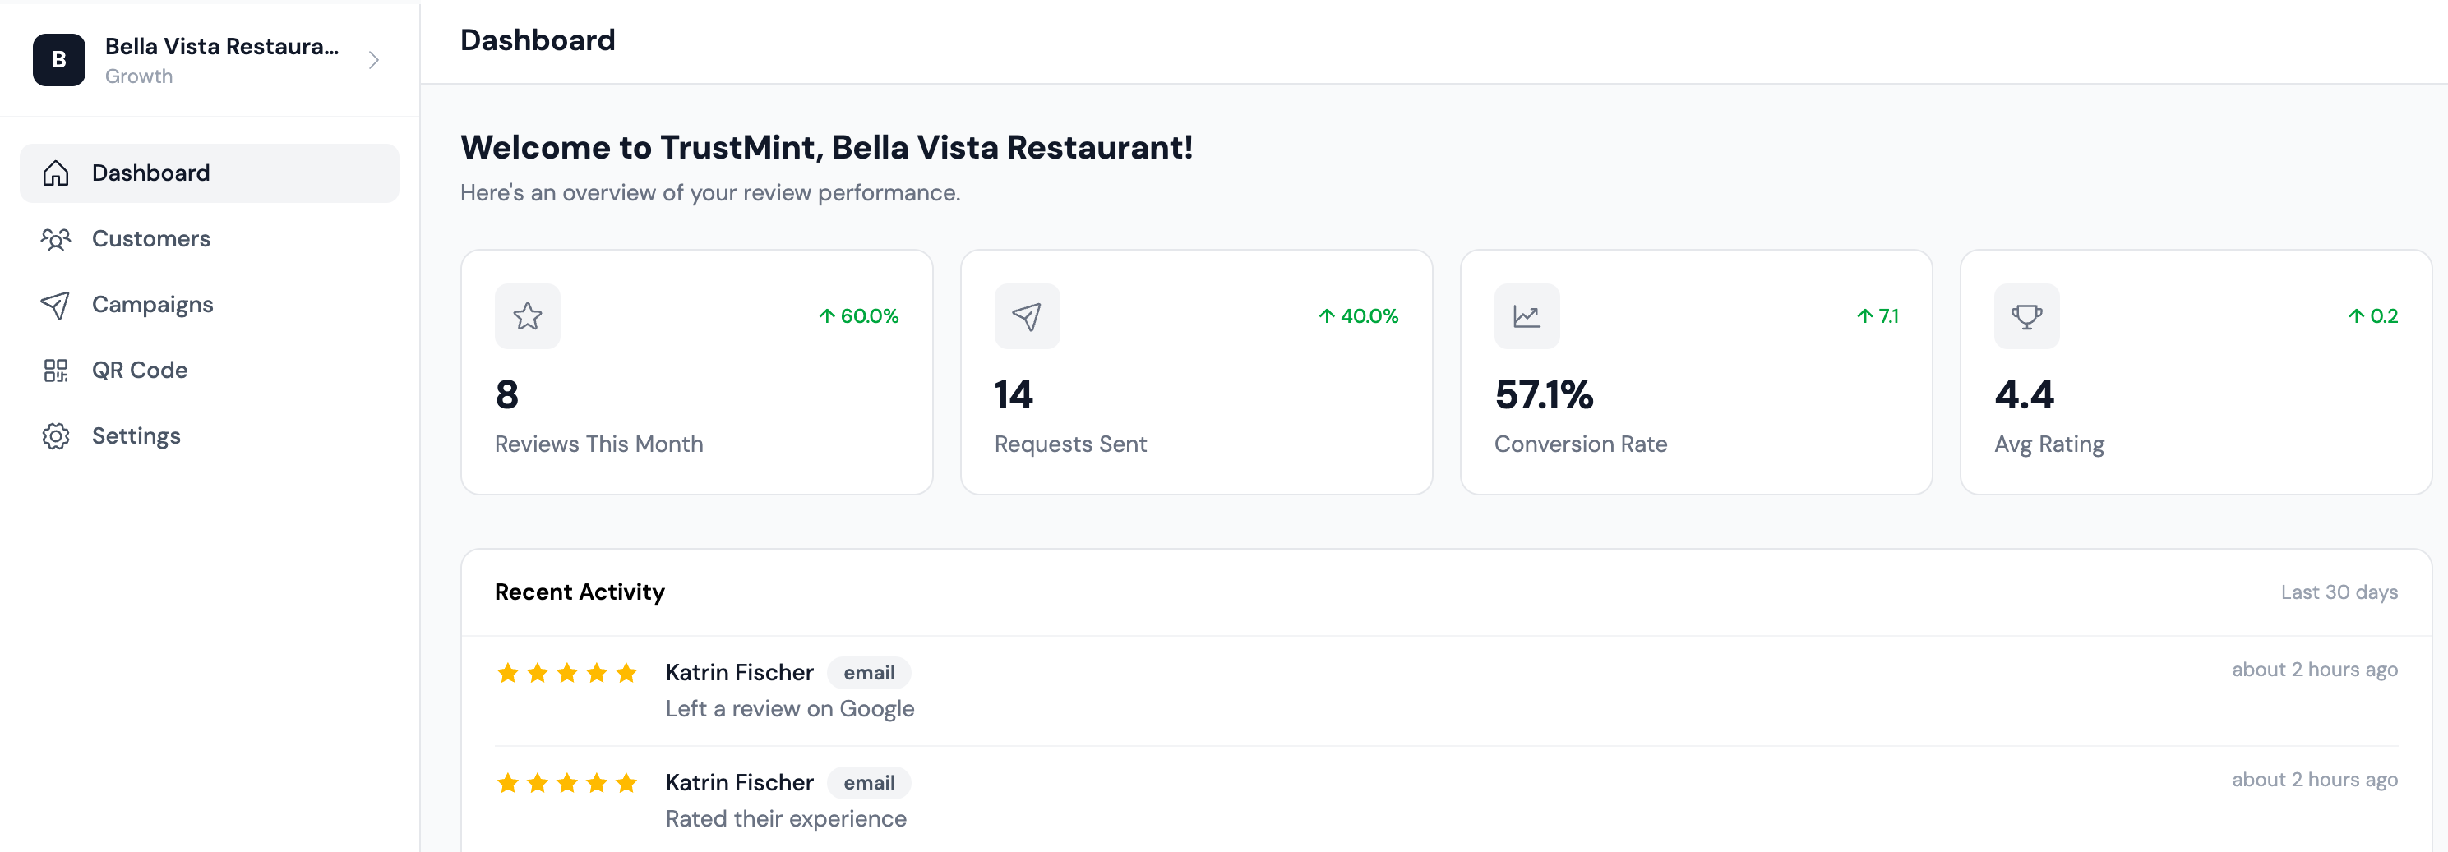Switch to the Customers section
This screenshot has width=2448, height=852.
click(x=150, y=238)
